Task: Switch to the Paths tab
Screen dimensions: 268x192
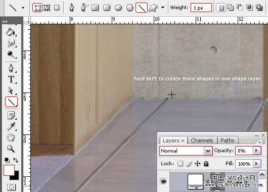Action: click(228, 140)
